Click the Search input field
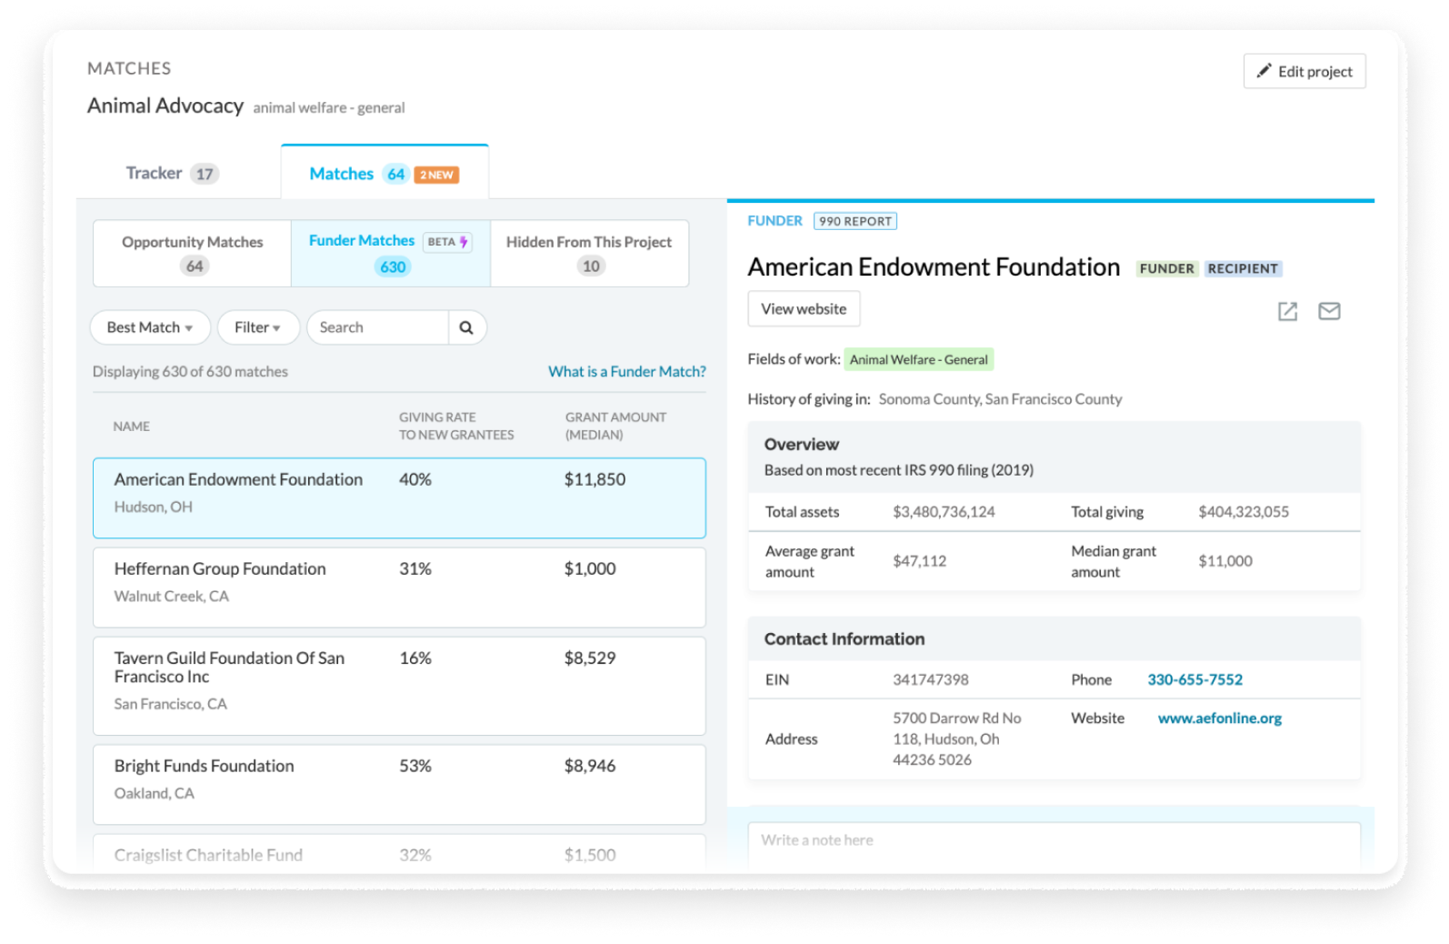This screenshot has height=944, width=1449. (x=377, y=327)
